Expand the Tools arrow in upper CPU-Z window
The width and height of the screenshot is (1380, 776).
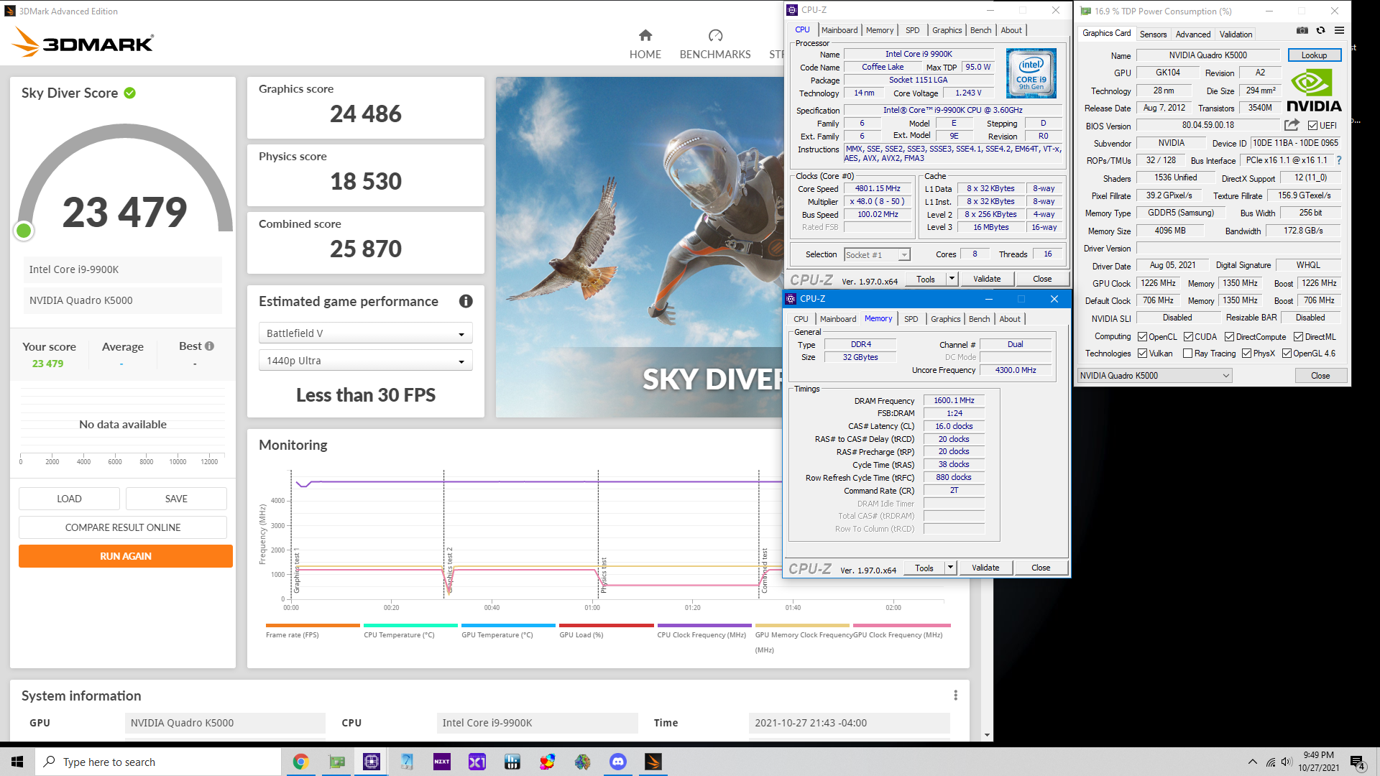coord(952,278)
